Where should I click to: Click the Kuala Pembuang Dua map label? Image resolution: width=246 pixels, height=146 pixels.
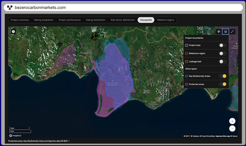pos(153,104)
